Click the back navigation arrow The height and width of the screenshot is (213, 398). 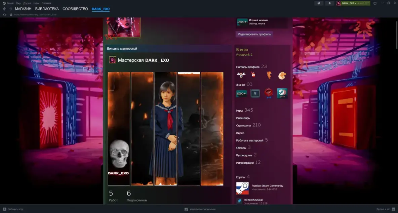click(x=4, y=9)
